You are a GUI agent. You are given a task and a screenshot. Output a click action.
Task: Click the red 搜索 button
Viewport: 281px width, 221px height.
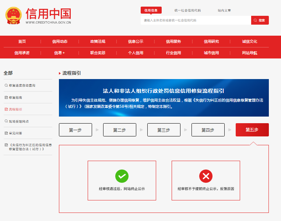(x=260, y=20)
